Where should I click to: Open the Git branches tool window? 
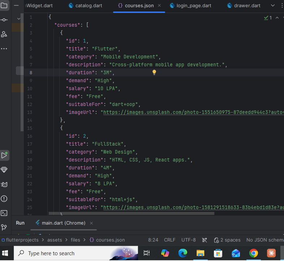point(4,227)
